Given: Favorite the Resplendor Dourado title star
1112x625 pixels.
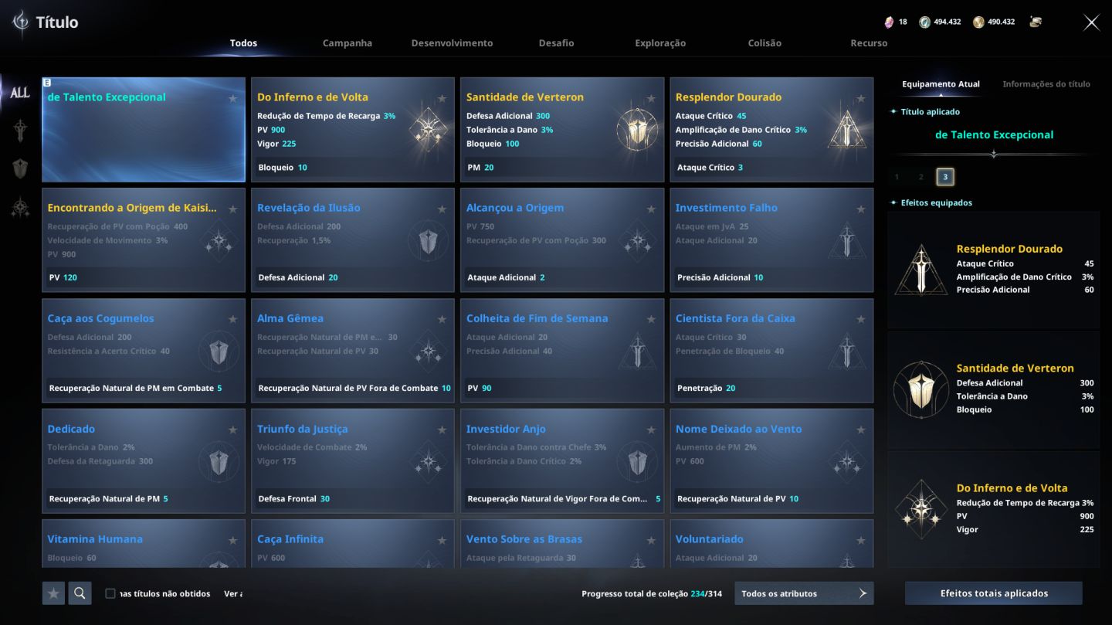Looking at the screenshot, I should click(861, 98).
